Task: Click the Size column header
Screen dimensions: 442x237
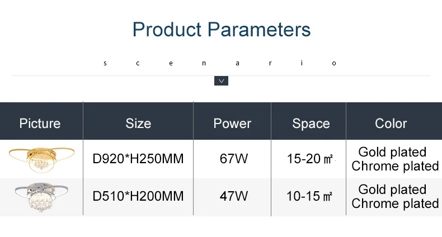Action: pos(138,124)
